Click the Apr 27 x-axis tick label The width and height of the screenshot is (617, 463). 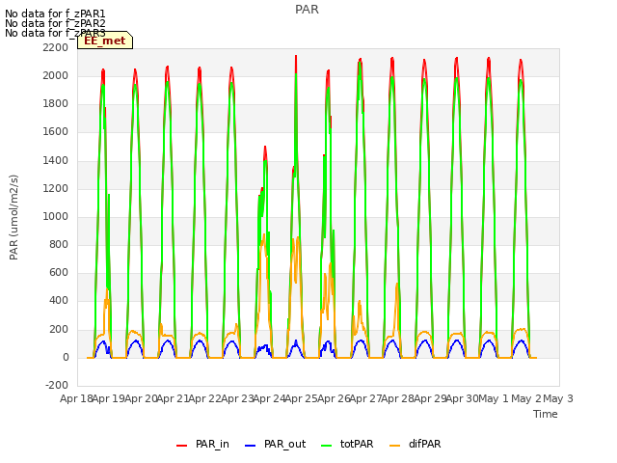[x=365, y=398]
